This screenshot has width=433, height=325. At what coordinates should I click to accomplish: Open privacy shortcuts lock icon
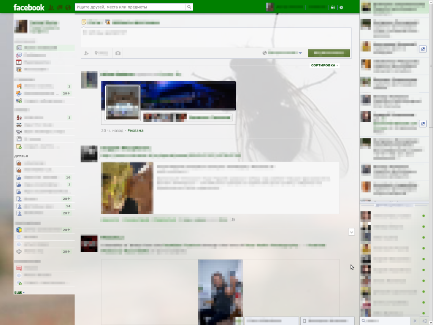point(333,7)
